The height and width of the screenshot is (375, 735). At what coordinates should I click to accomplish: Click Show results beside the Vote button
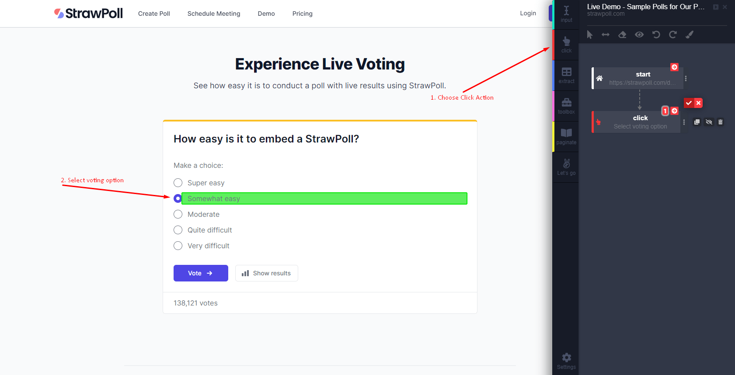coord(267,273)
